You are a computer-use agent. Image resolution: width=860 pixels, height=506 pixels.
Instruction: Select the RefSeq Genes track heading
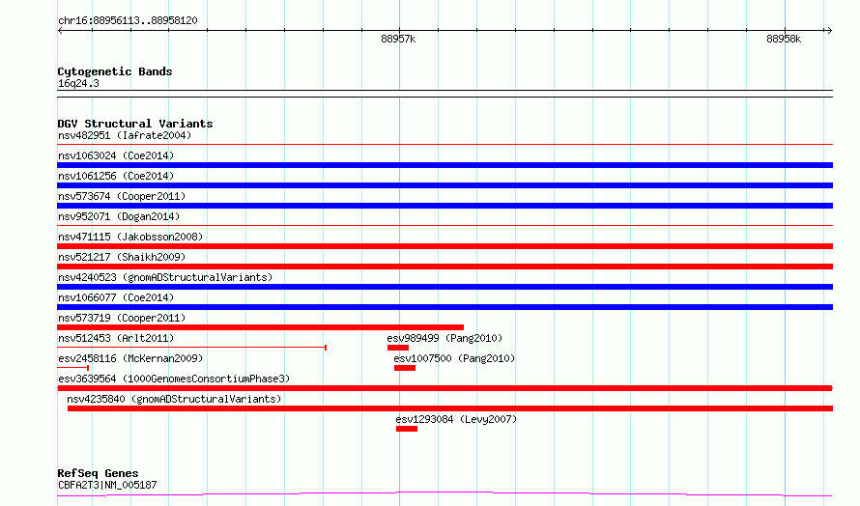pos(98,473)
